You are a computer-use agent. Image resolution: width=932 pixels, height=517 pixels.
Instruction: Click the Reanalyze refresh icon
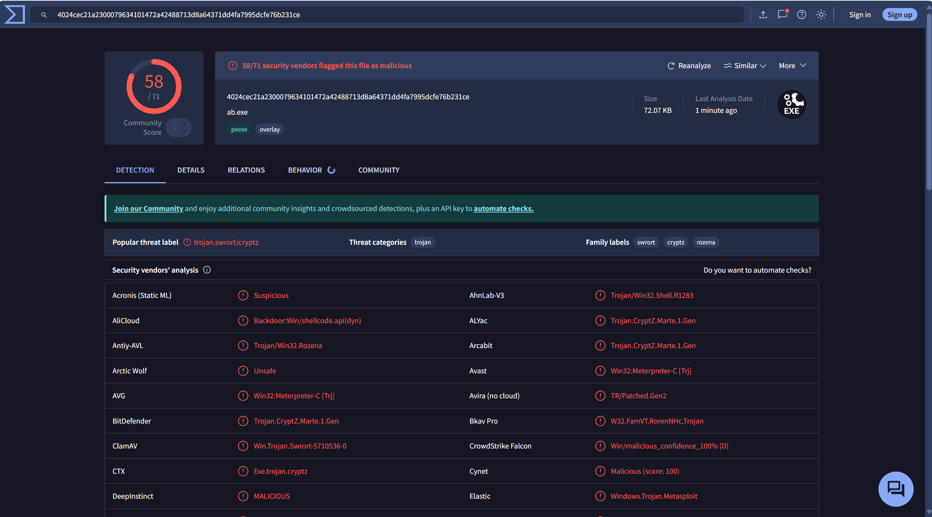click(x=671, y=66)
